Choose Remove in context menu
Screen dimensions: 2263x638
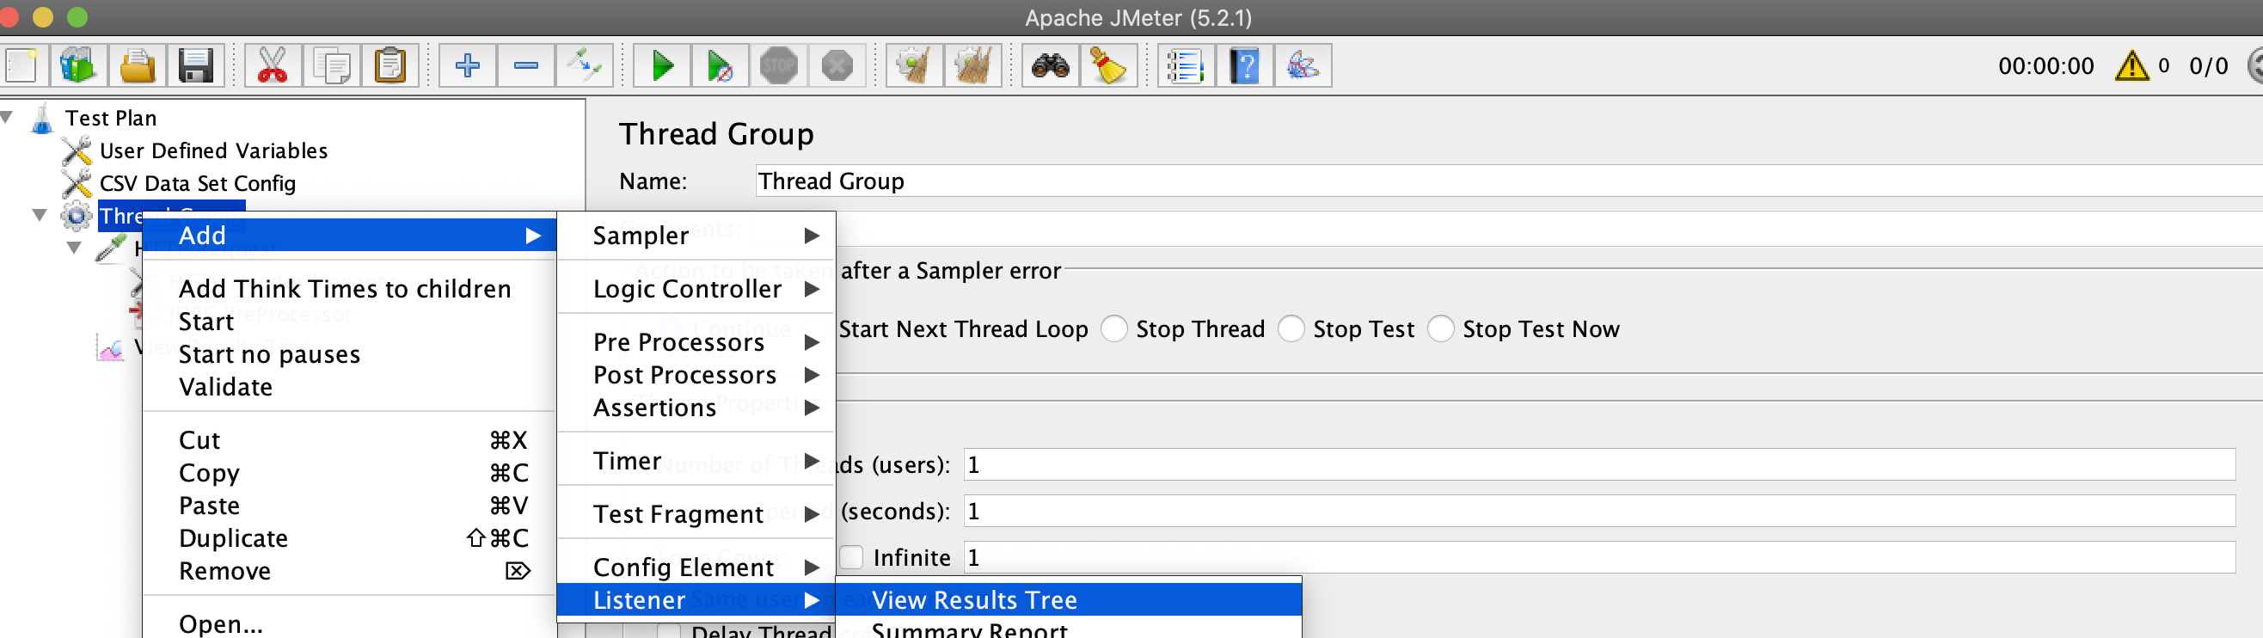tap(350, 571)
